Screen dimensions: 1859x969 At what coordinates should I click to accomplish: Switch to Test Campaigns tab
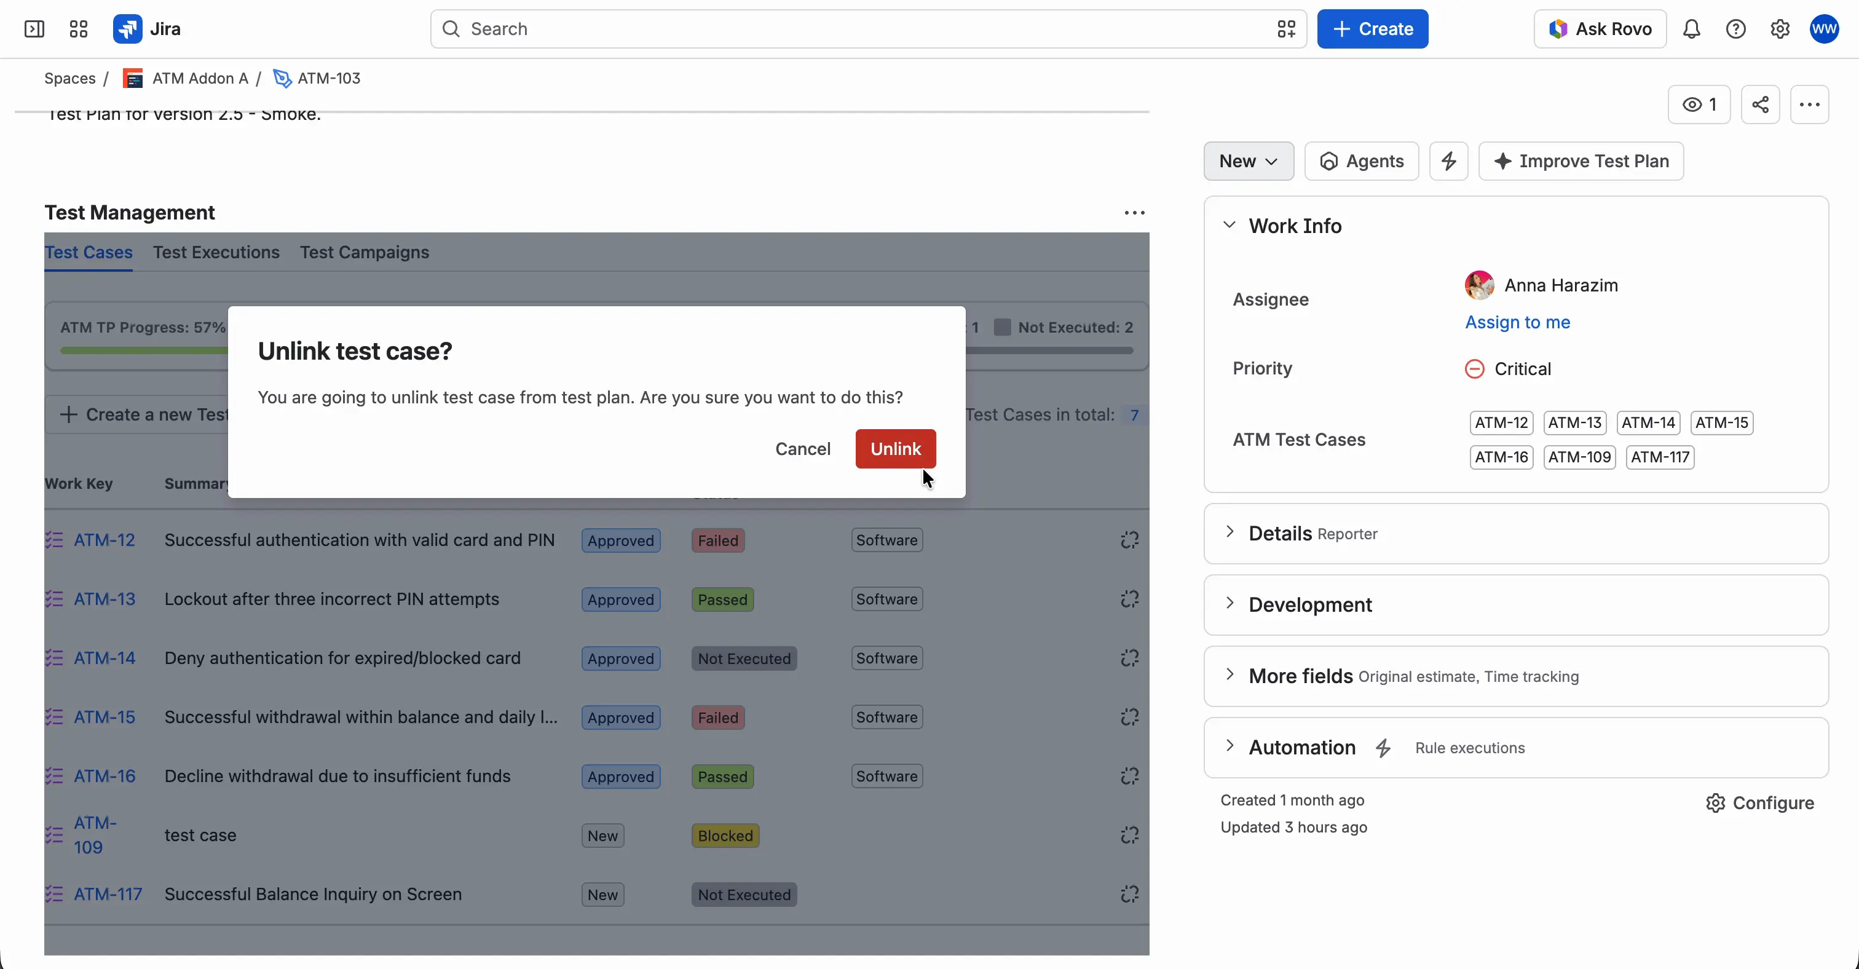(365, 253)
